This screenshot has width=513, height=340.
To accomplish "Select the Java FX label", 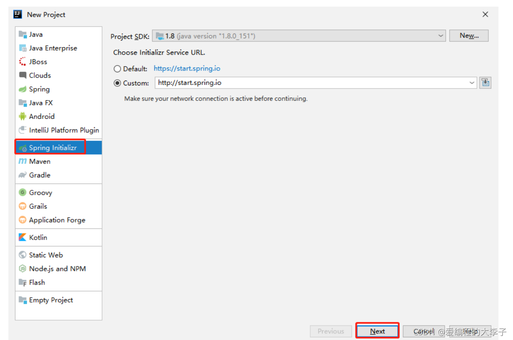I will (41, 103).
